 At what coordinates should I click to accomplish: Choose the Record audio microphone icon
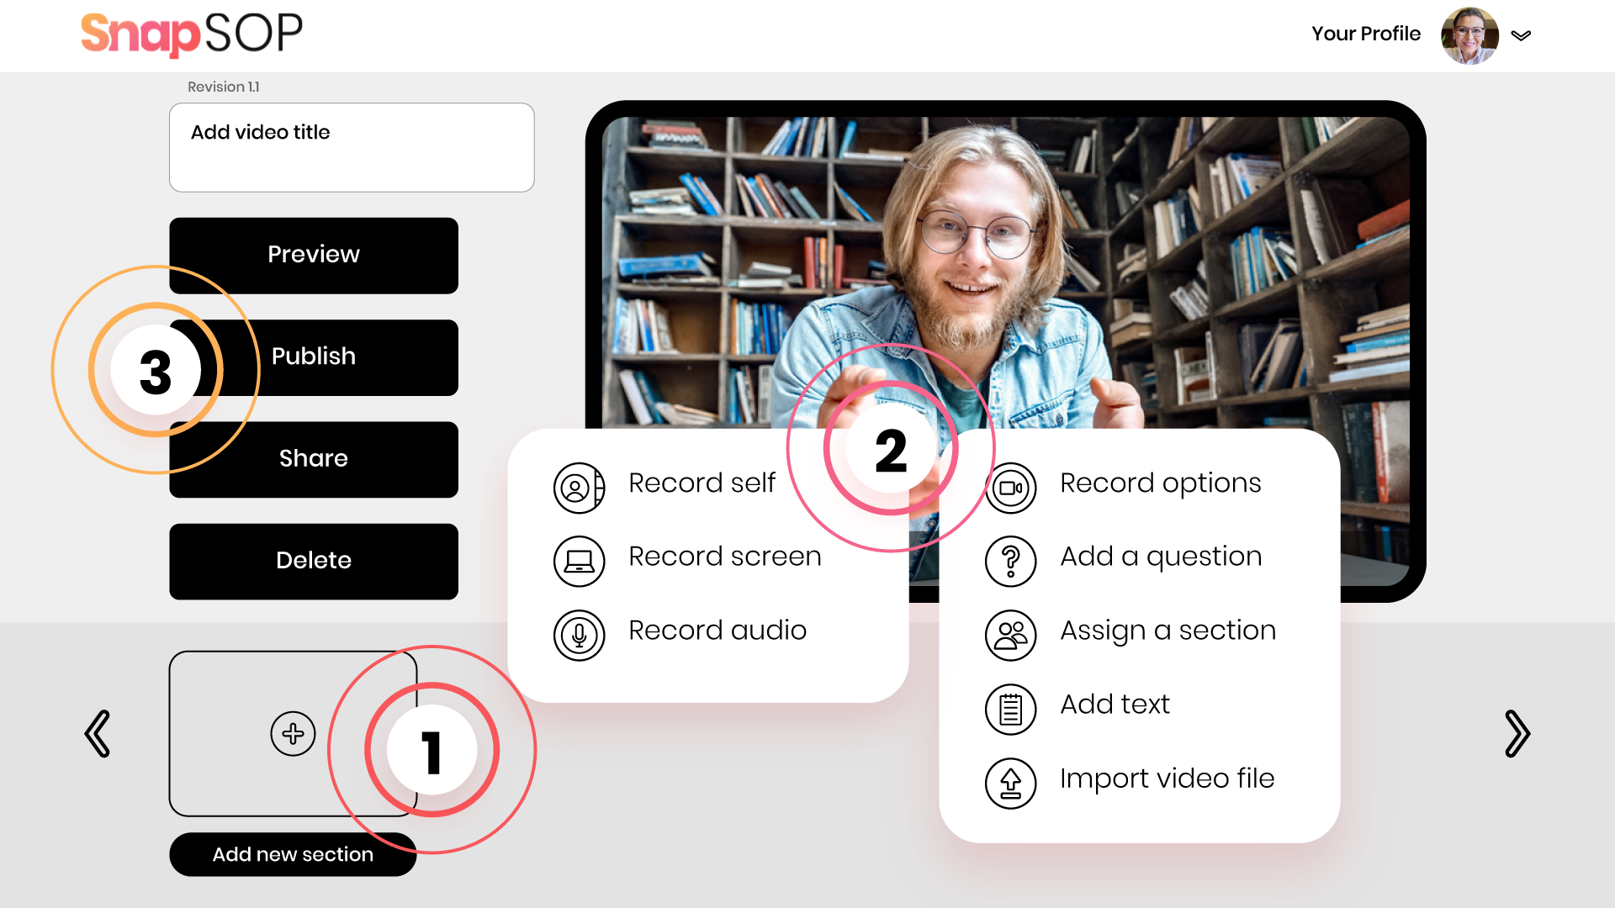point(579,635)
